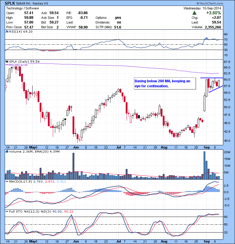Click the tallest volume bar in early June
Screen dimensions: 235x244
click(73, 166)
